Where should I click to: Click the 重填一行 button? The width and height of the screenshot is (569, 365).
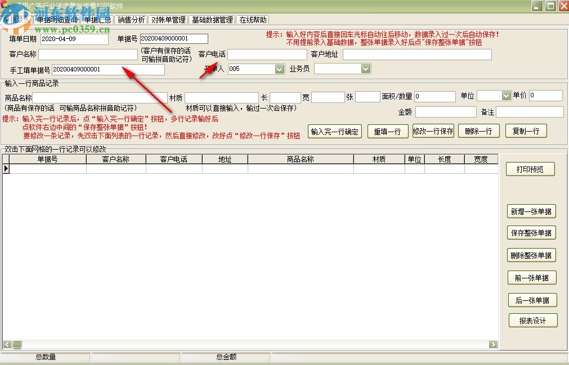(387, 131)
